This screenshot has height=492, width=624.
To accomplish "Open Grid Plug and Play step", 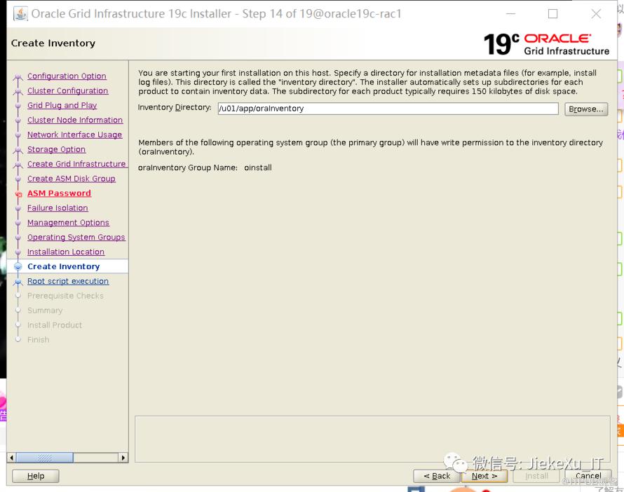I will tap(62, 106).
